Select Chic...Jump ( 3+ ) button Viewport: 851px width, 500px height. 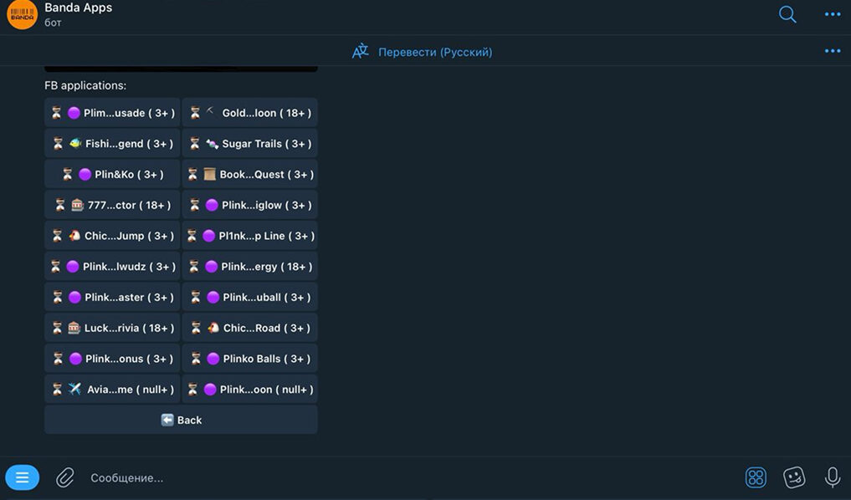pos(112,236)
